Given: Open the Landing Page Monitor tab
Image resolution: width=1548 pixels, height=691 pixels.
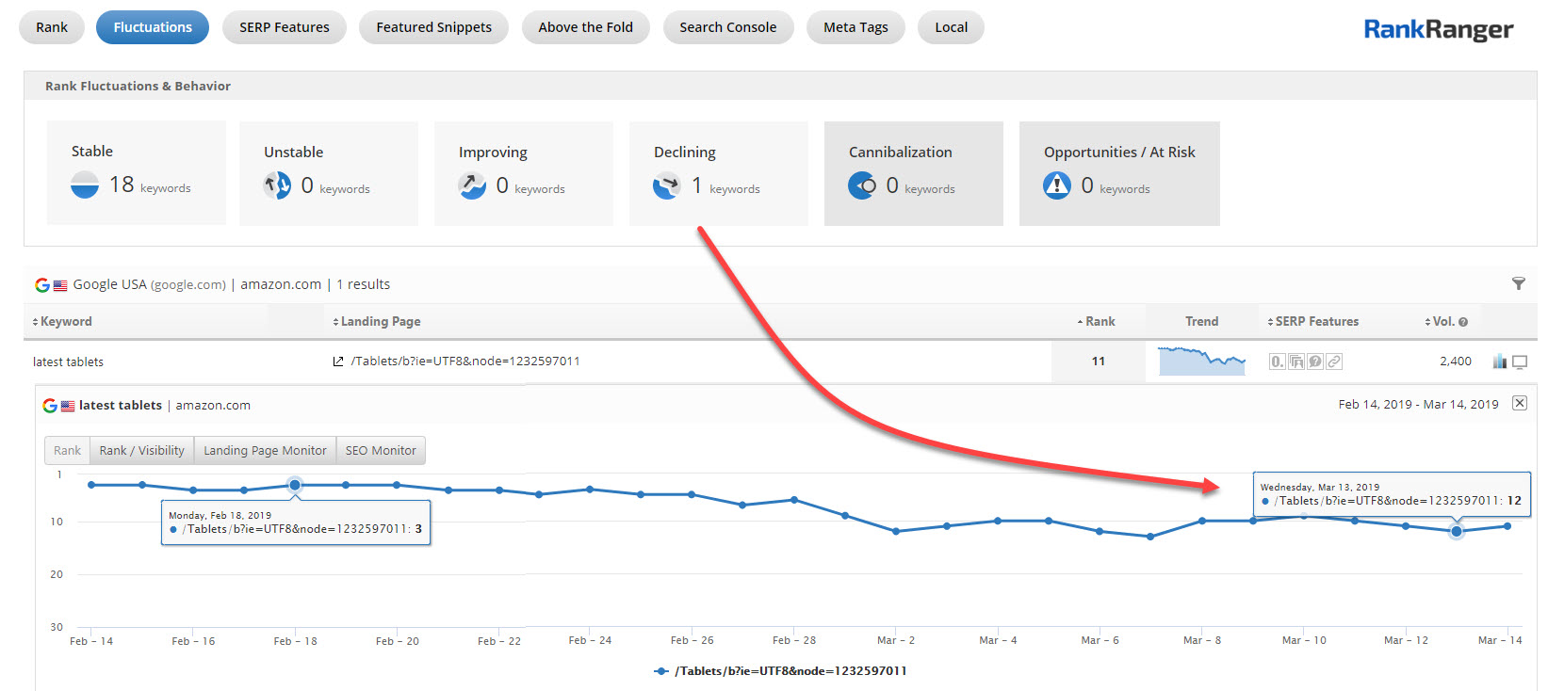Looking at the screenshot, I should [x=265, y=451].
